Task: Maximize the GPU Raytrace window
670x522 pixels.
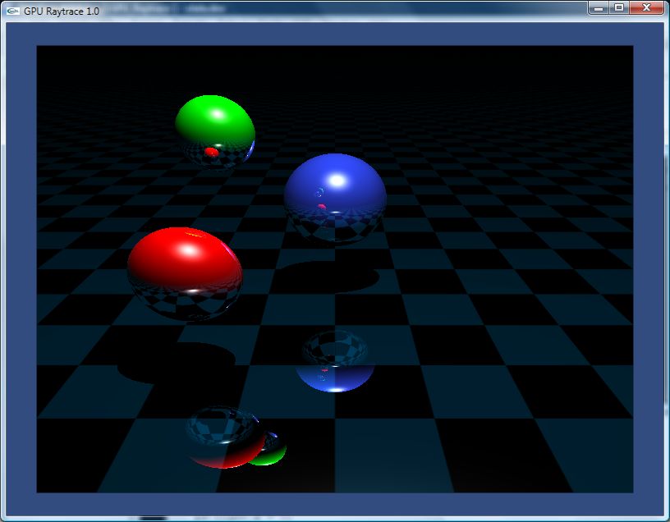Action: (x=619, y=8)
